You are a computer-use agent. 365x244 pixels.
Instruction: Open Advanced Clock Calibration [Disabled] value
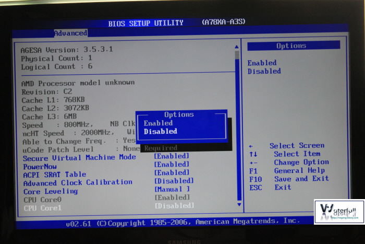(174, 181)
